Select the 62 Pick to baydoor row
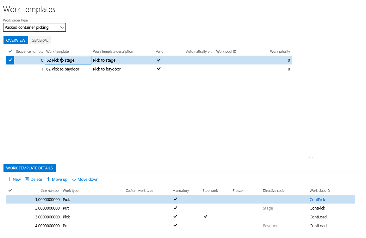Image resolution: width=366 pixels, height=238 pixels. [63, 69]
